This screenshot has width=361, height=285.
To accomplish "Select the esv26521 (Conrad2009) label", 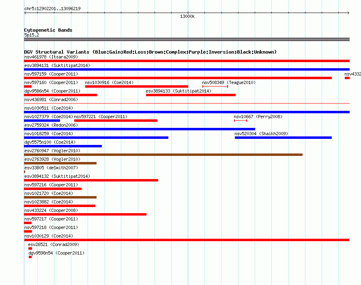I will 54,244.
